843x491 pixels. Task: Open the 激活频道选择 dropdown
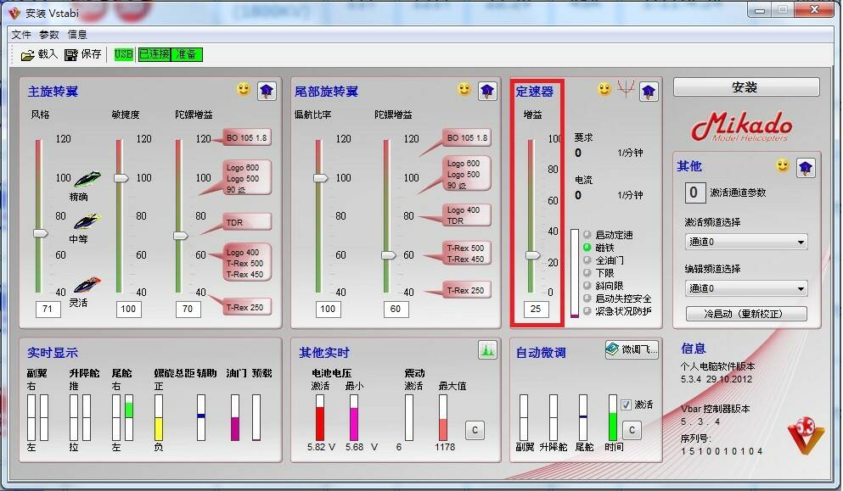(746, 243)
